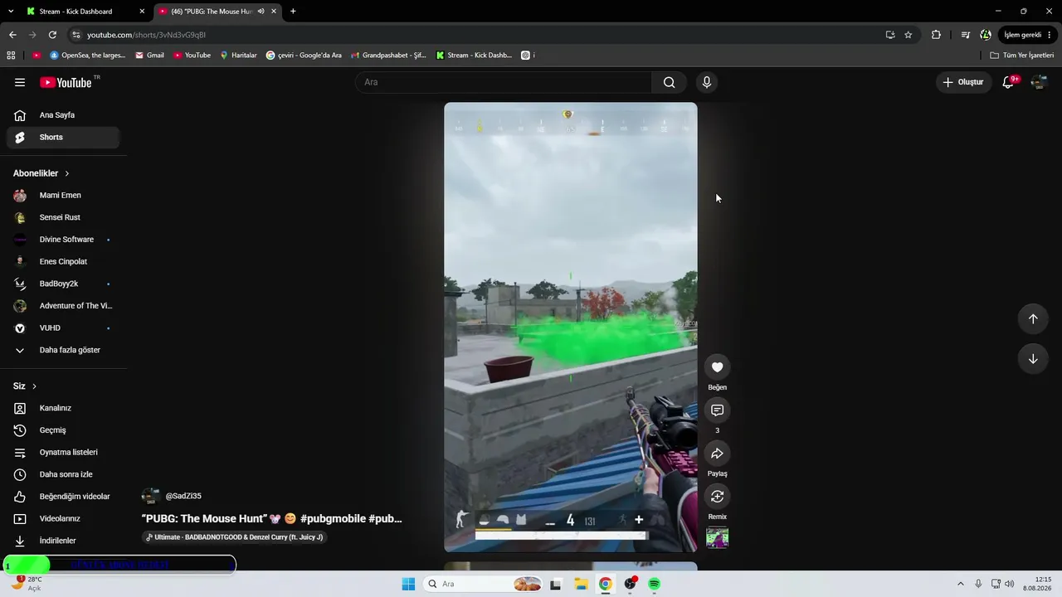Close the PUBG YouTube tab
This screenshot has height=597, width=1062.
(274, 12)
